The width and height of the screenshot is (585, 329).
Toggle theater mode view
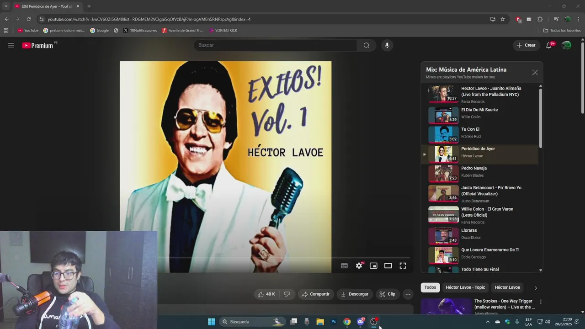pyautogui.click(x=388, y=265)
